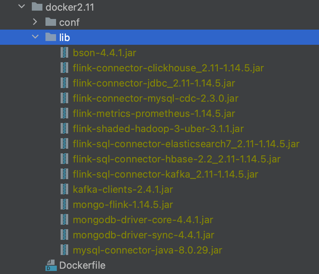
Task: Select flink-shaded-hadoop-3-uber-3.1.1.jar file
Action: click(x=158, y=129)
